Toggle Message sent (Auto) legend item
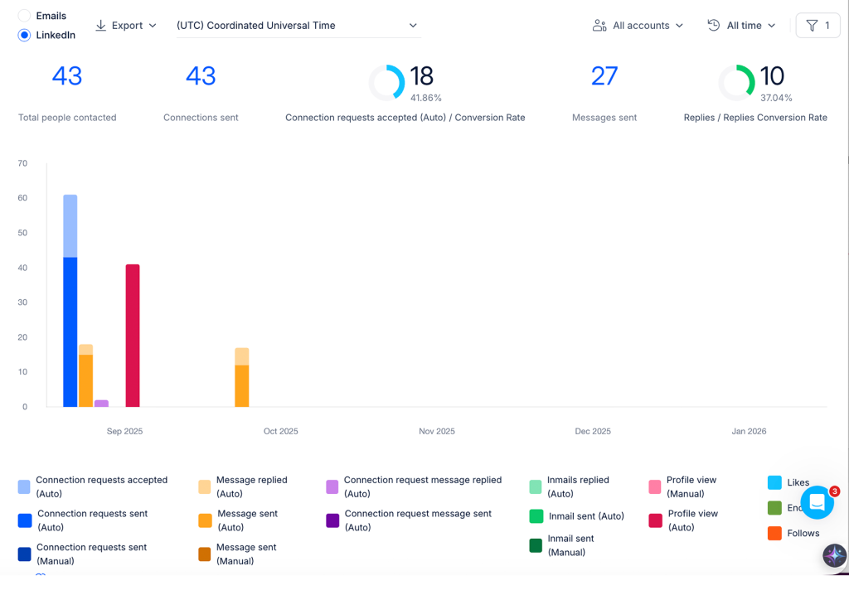Screen dimensions: 849x600 coord(238,520)
